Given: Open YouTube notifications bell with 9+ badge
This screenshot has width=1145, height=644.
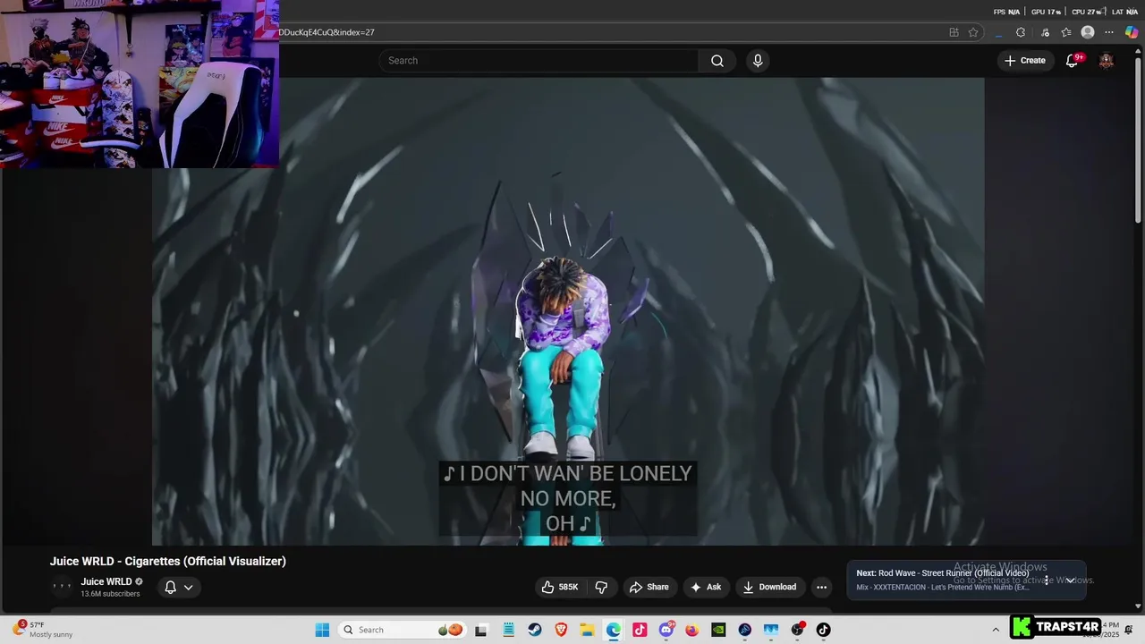Looking at the screenshot, I should click(x=1073, y=61).
